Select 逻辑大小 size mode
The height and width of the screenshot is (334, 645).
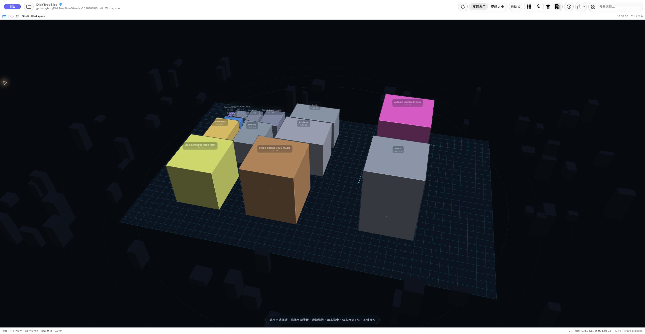coord(497,7)
